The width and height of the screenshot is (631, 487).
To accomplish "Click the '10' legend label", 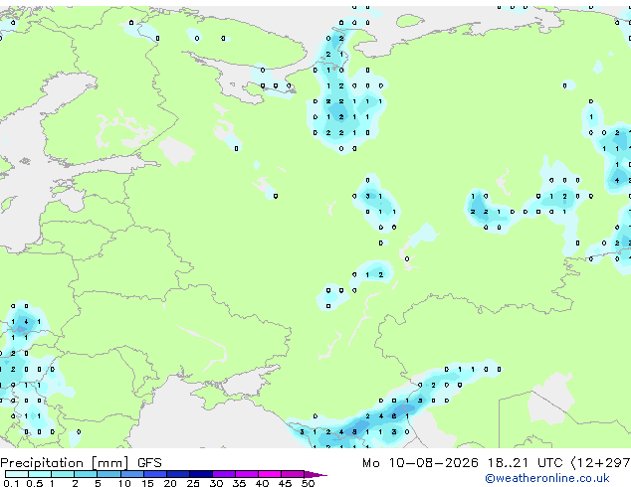I will (124, 483).
